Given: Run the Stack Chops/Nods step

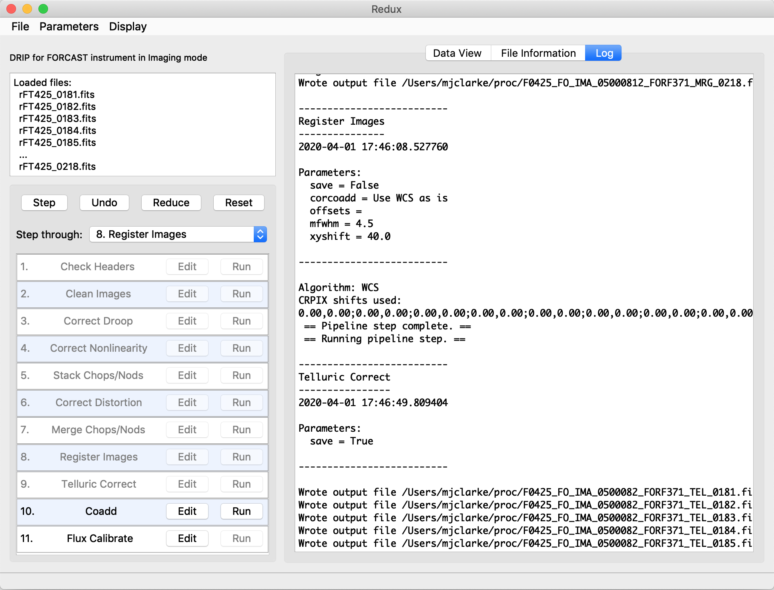Looking at the screenshot, I should 241,375.
